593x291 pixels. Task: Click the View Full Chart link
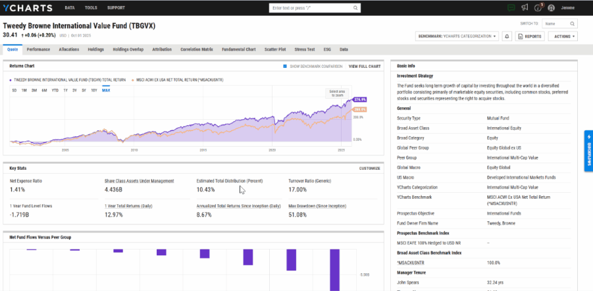tap(365, 66)
